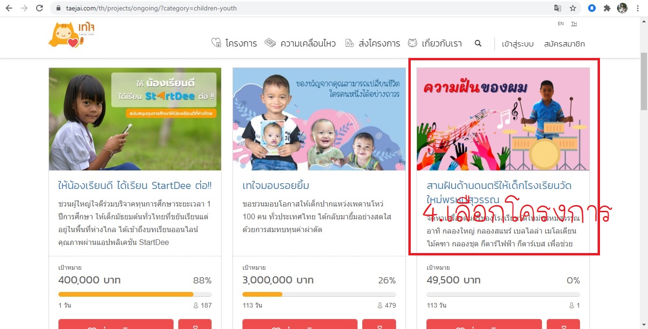Reload the page with browser refresh icon
The image size is (648, 329).
39,8
